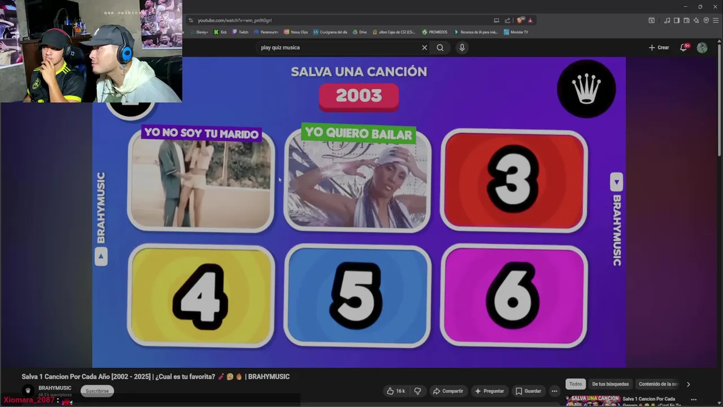Viewport: 723px width, 407px height.
Task: Open the Brave Rewards triangle icon
Action: 530,20
